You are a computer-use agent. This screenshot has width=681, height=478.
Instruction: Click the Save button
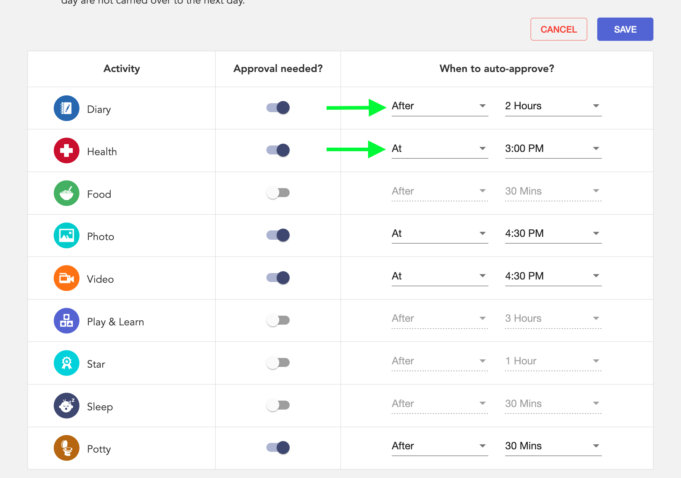625,29
